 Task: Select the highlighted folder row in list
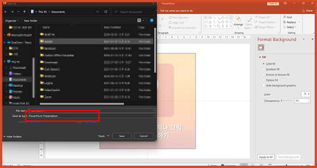click(x=96, y=41)
